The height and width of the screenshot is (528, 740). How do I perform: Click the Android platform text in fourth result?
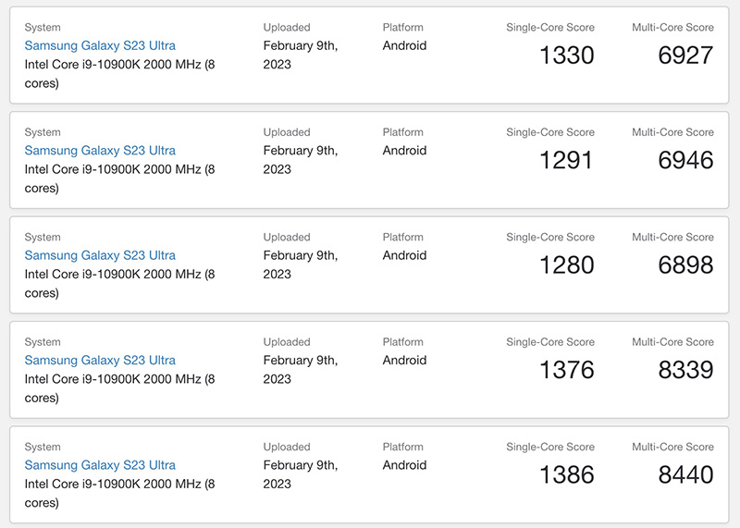pyautogui.click(x=404, y=360)
